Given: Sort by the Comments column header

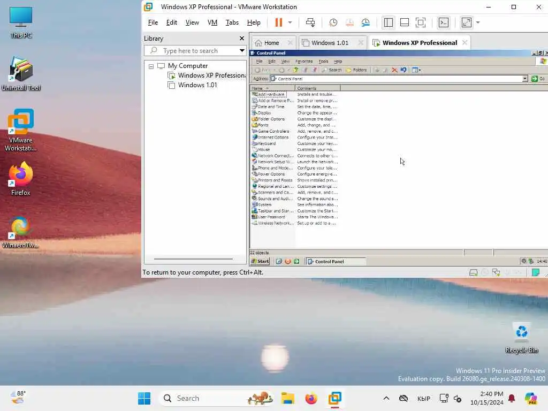Looking at the screenshot, I should click(x=317, y=88).
